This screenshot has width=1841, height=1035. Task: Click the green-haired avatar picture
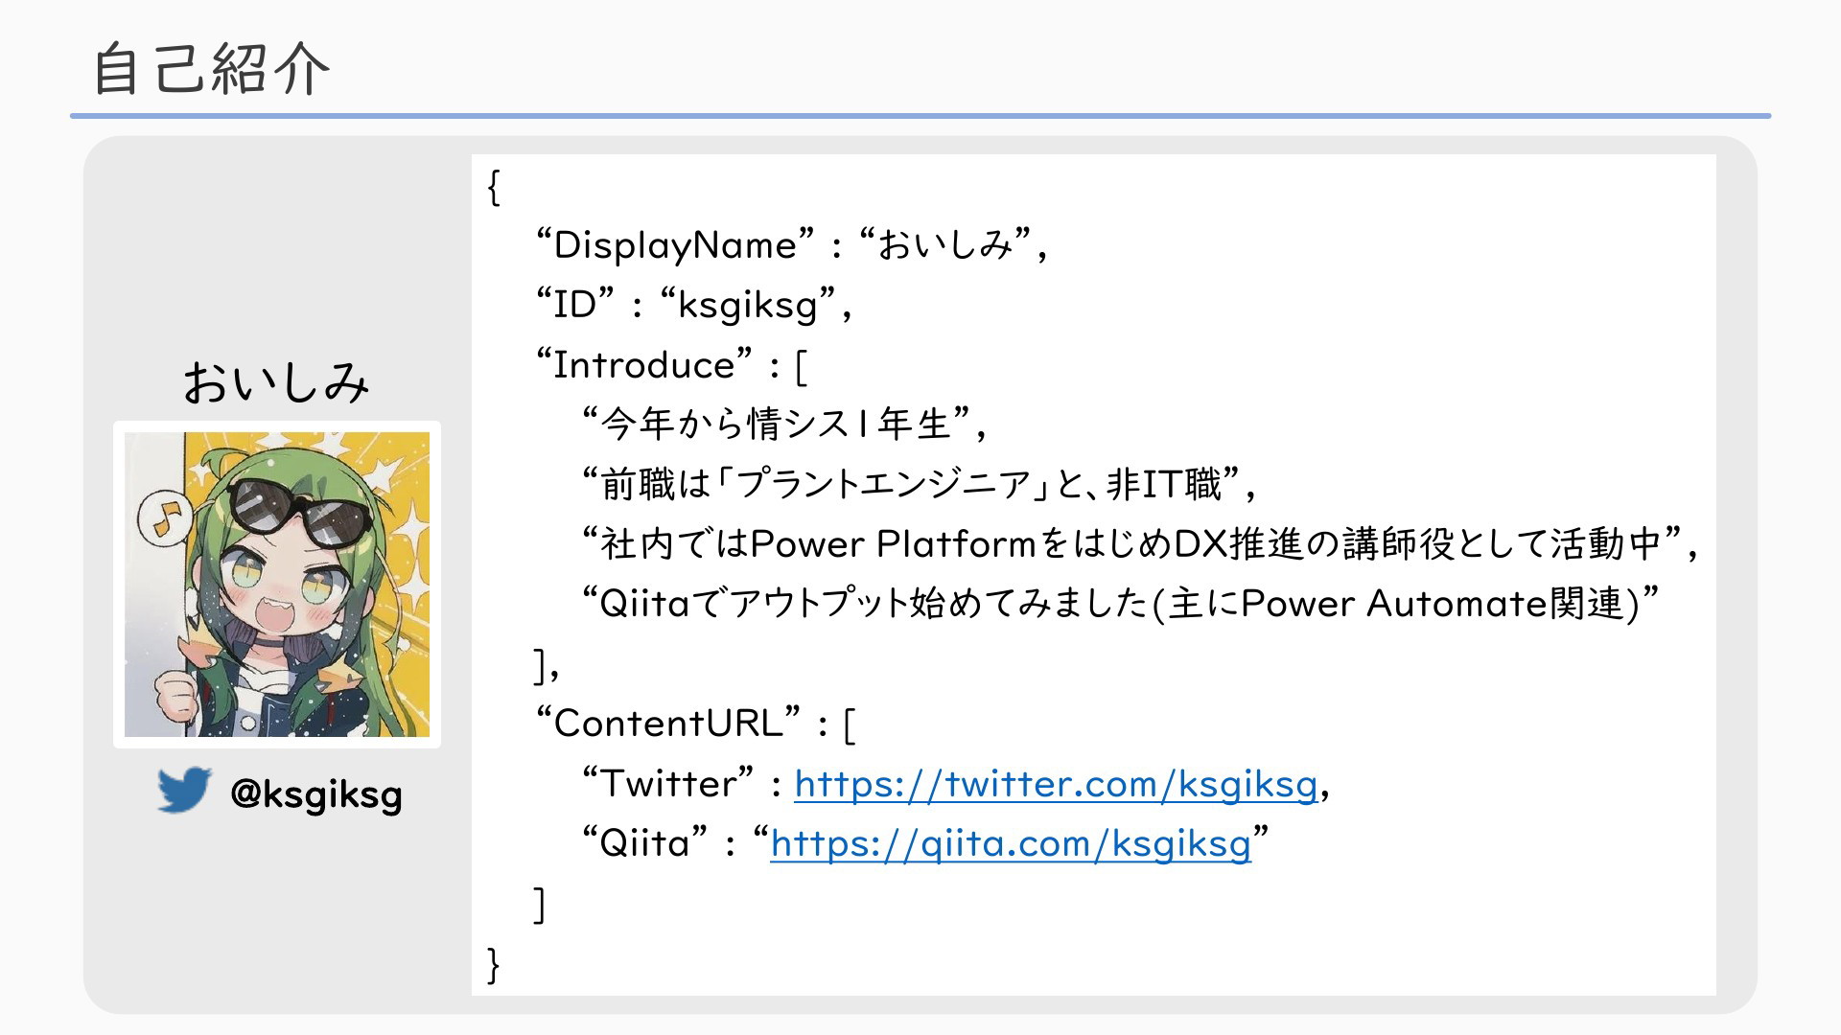[x=277, y=585]
